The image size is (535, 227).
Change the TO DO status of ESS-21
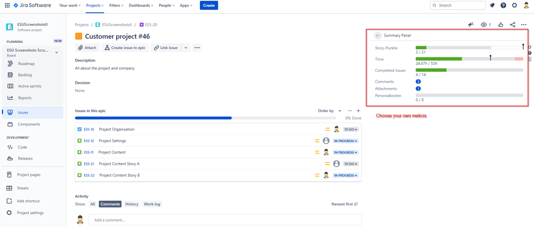[351, 164]
